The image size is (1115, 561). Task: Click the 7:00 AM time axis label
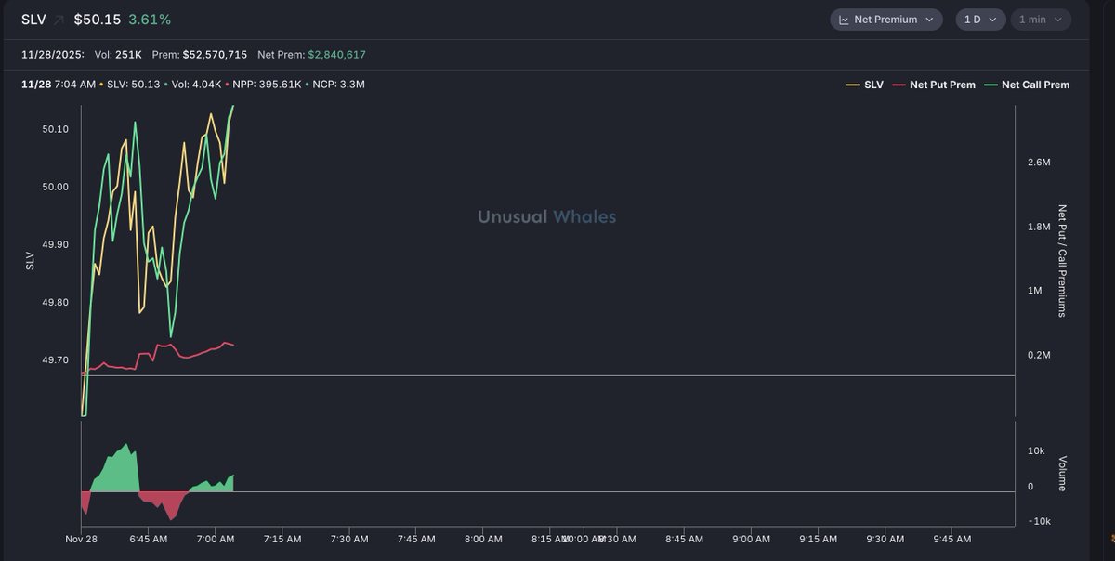pyautogui.click(x=215, y=539)
